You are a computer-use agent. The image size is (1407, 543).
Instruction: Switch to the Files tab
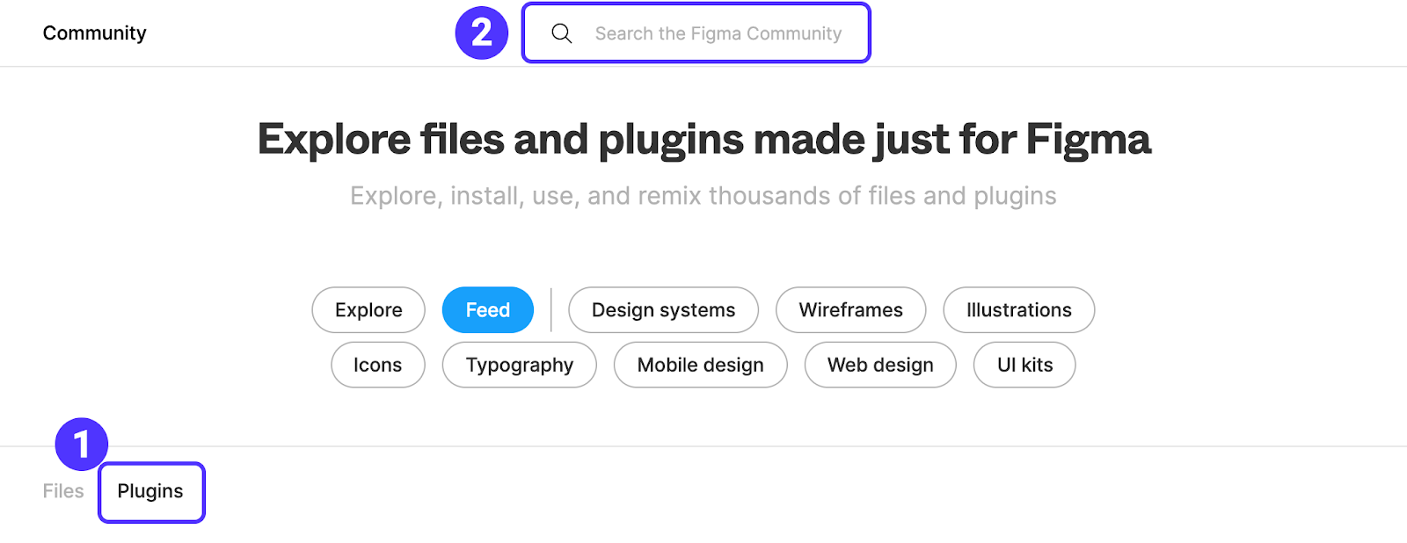click(63, 491)
